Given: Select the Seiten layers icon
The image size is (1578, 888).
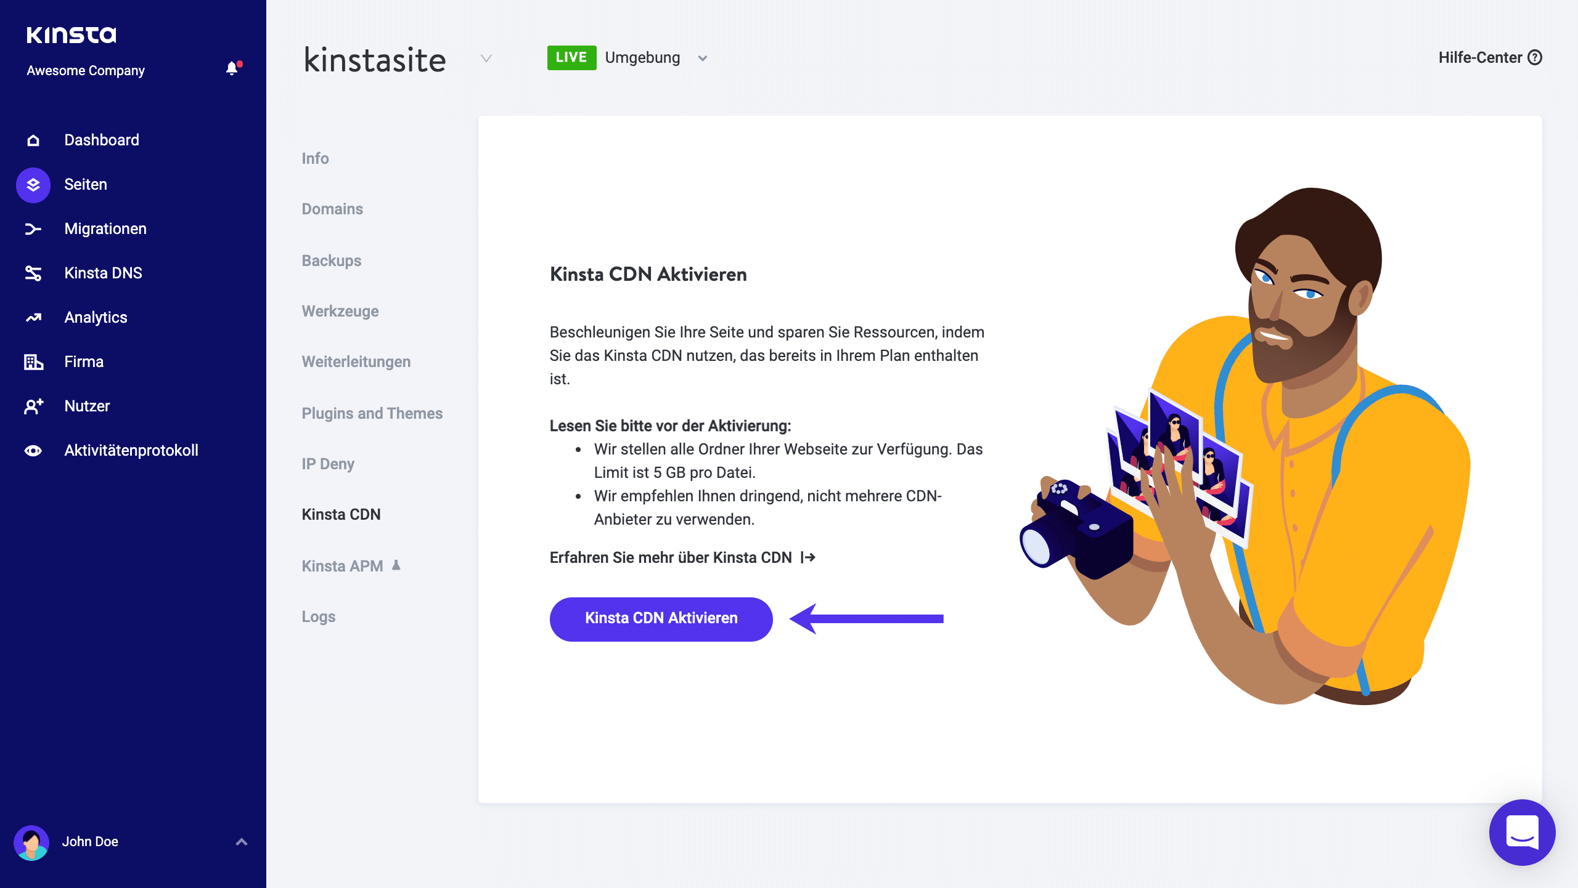Looking at the screenshot, I should pos(32,184).
